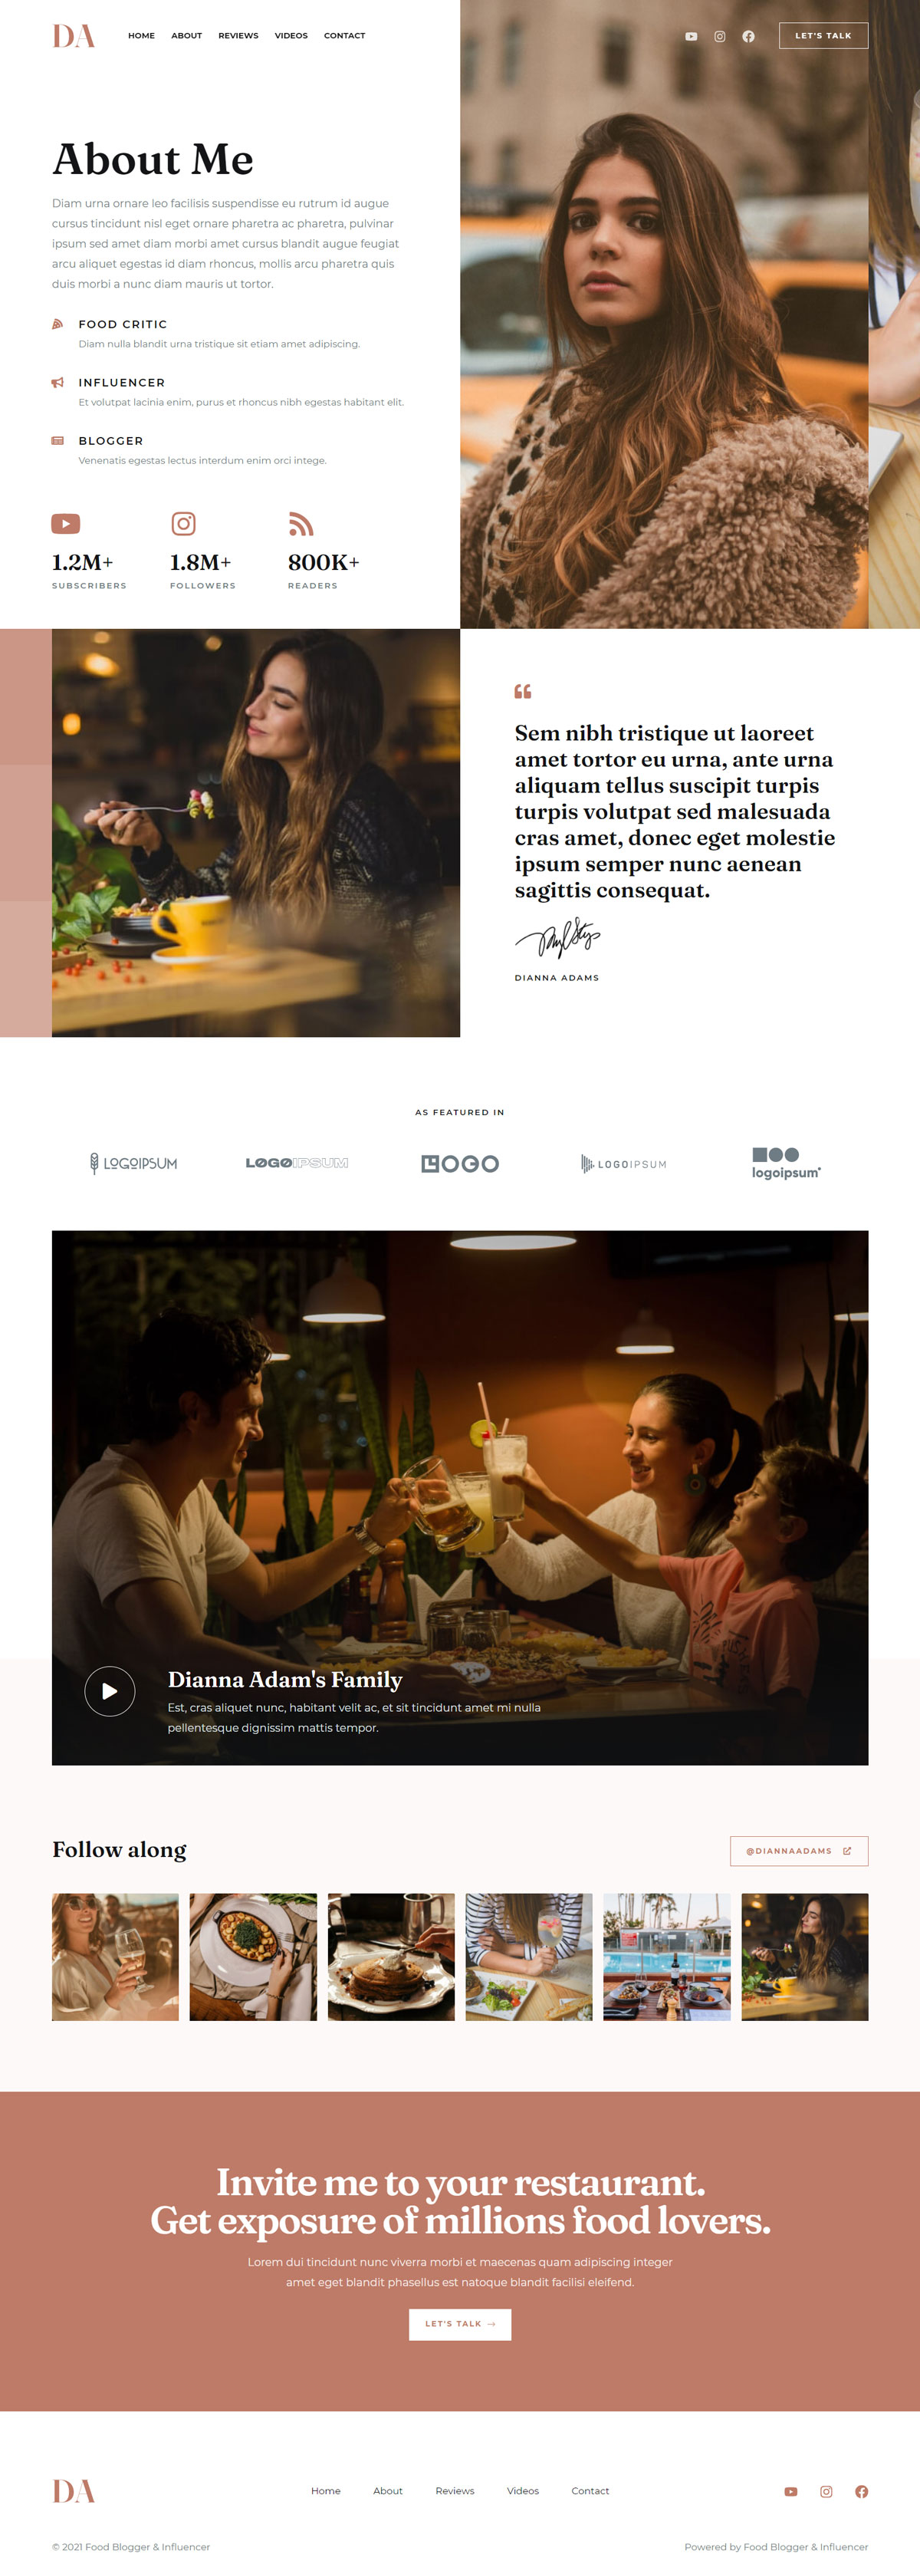Click the RSS readers icon above 800K+
Viewport: 920px width, 2574px height.
301,524
